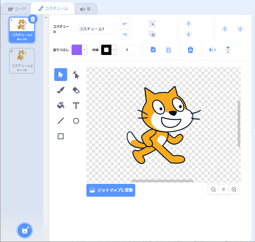The height and width of the screenshot is (242, 255).
Task: Click the Forward one layer arrow
Action: coord(189,24)
